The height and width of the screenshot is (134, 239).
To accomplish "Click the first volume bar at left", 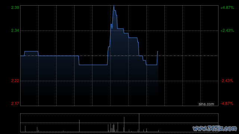I will pyautogui.click(x=25, y=129).
